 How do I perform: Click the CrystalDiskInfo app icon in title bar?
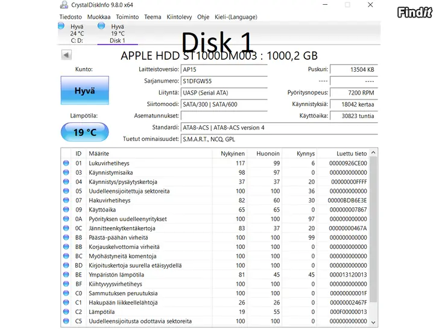tap(65, 5)
